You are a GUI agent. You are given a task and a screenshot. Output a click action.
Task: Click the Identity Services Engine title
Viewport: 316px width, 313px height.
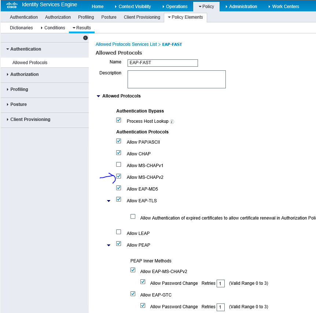pyautogui.click(x=49, y=5)
